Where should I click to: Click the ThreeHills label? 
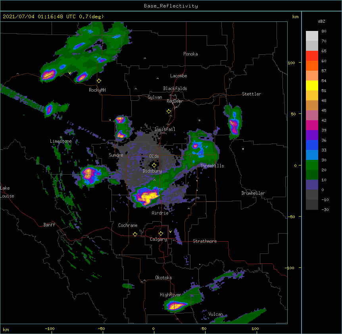click(212, 166)
